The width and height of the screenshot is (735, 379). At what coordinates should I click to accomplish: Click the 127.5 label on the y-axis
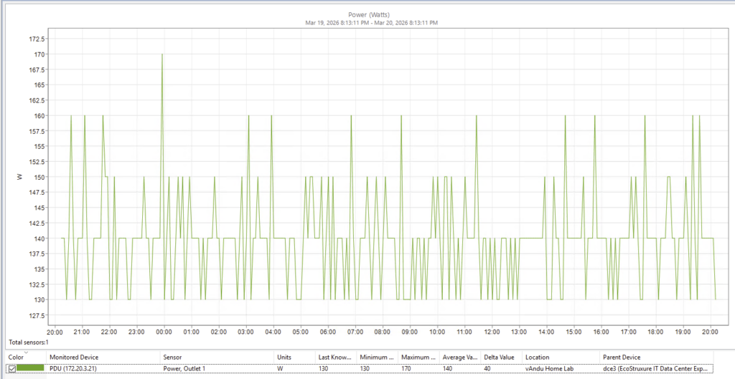[x=37, y=315]
